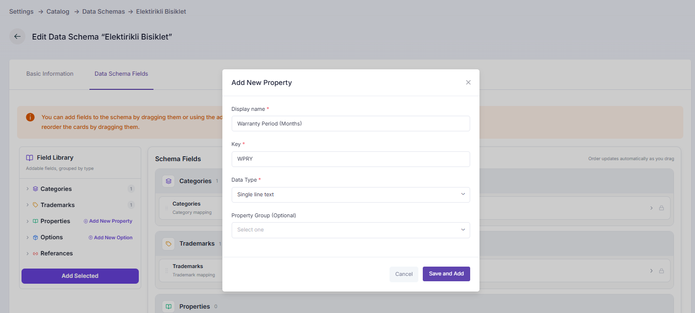Expand the Trademarks card chevron
Screen dimensions: 695x313
tap(651, 271)
